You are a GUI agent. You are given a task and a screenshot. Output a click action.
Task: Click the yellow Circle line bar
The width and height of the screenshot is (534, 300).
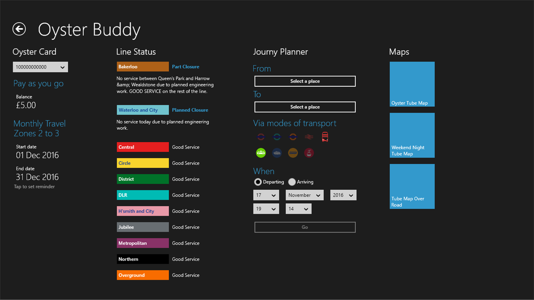click(x=143, y=163)
